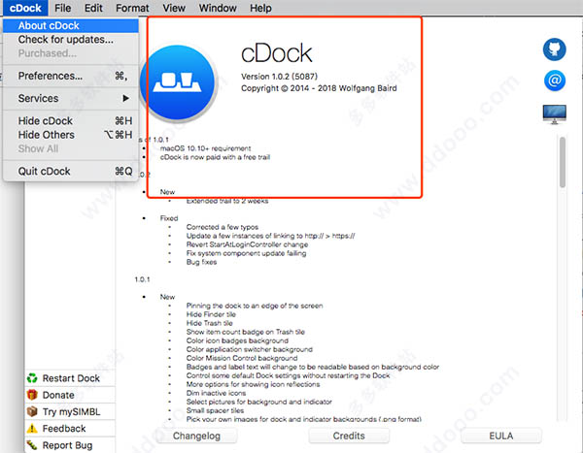Screen dimensions: 583x453
Task: Click Restart Dock sidebar item
Action: pyautogui.click(x=70, y=378)
